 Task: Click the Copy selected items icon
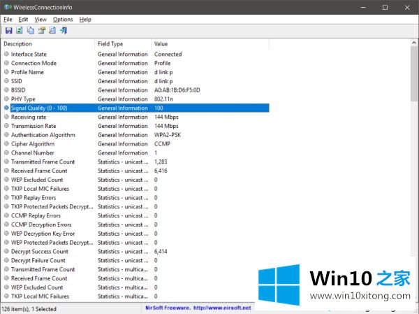click(x=31, y=30)
